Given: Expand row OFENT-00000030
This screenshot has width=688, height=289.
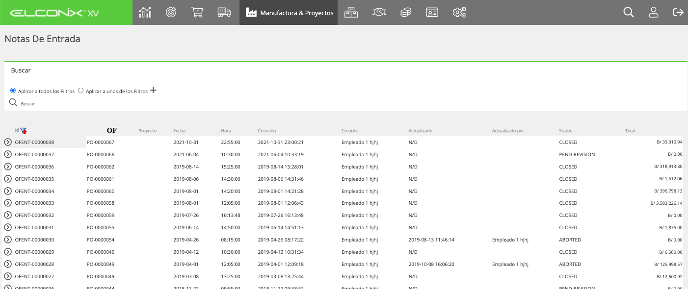Looking at the screenshot, I should (8, 240).
